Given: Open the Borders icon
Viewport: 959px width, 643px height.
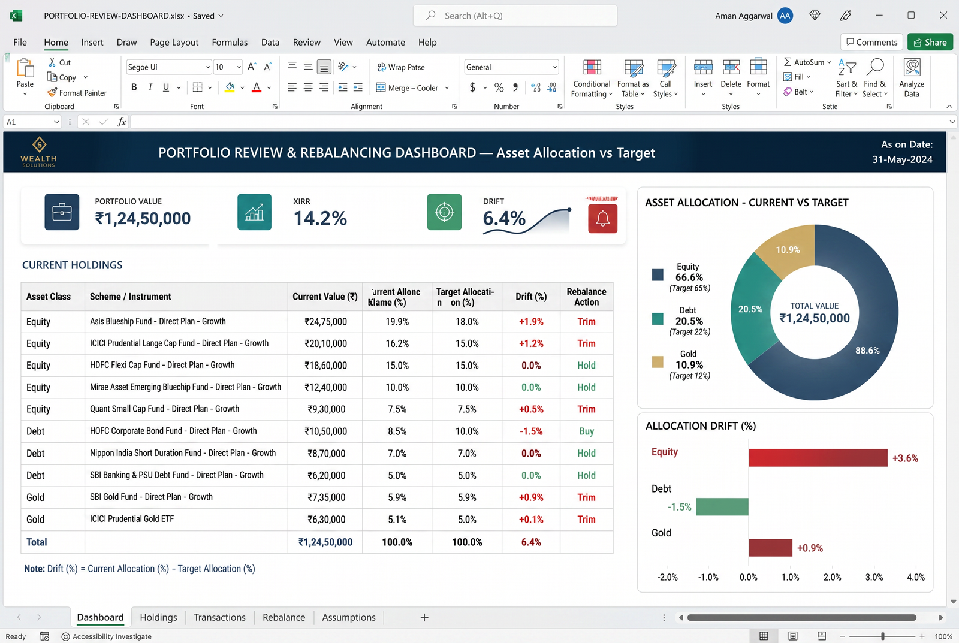Looking at the screenshot, I should (197, 87).
